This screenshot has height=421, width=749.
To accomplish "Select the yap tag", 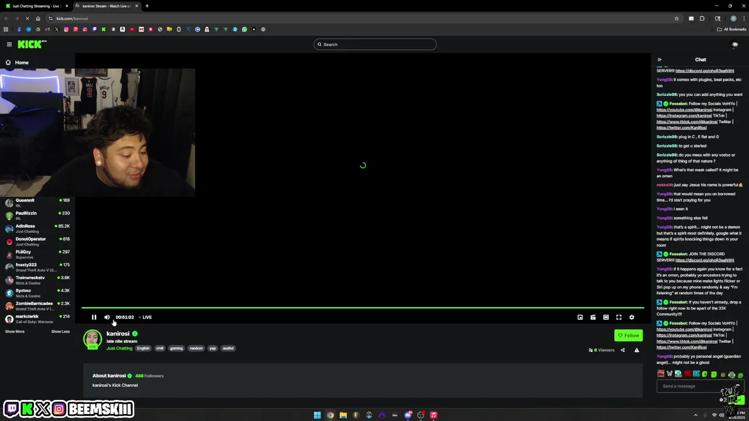I will [x=212, y=348].
